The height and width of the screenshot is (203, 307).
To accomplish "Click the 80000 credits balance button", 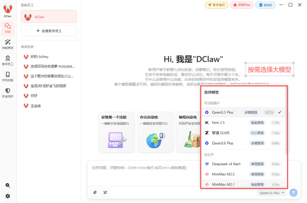I will [x=265, y=5].
